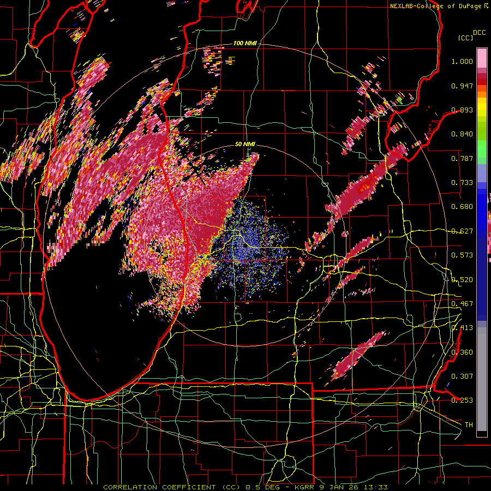Image resolution: width=491 pixels, height=491 pixels.
Task: Pick the light pink band of the color bar
Action: pos(482,58)
